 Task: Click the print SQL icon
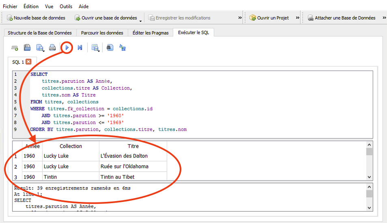click(x=52, y=48)
